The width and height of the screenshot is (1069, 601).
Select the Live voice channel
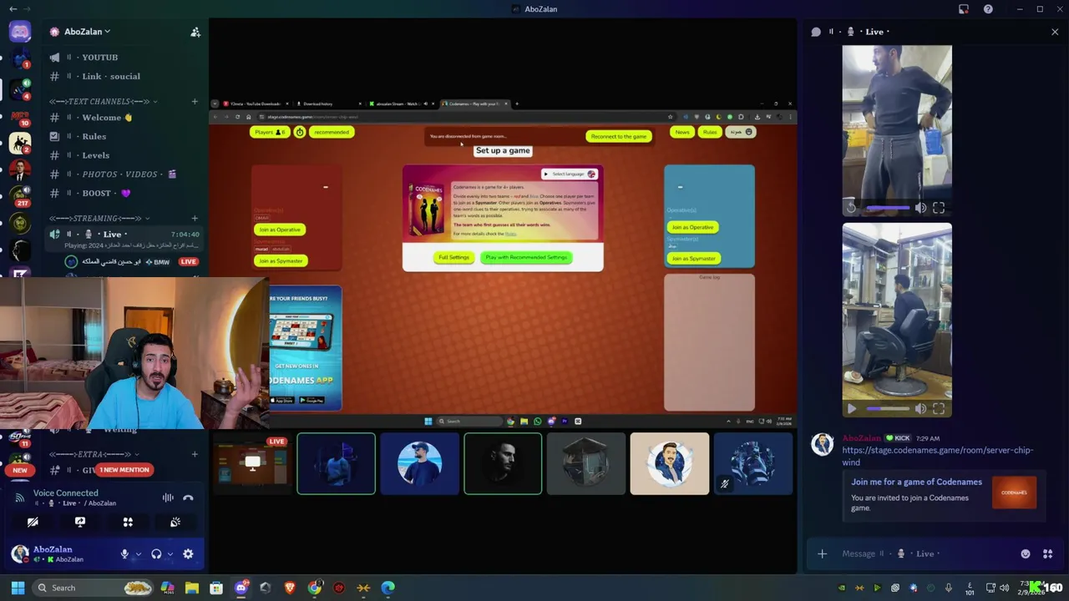(x=125, y=239)
